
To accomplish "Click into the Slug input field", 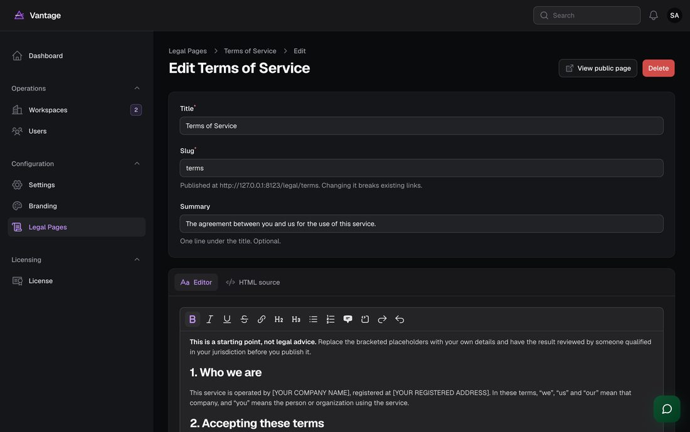I will (x=422, y=168).
